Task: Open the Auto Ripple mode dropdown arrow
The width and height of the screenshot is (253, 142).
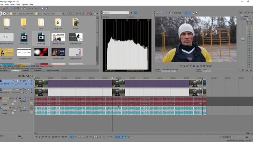Action: click(126, 137)
